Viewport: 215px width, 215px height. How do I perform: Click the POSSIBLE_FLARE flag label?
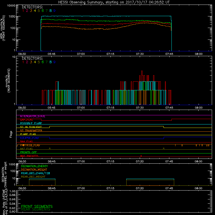coord(31,123)
